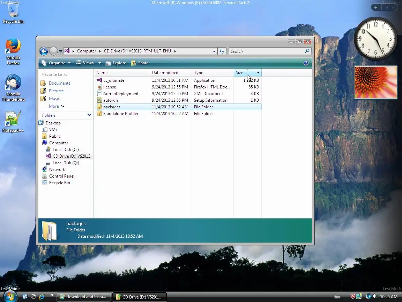
Task: Click the sidebar add gadget plus button
Action: [x=376, y=7]
